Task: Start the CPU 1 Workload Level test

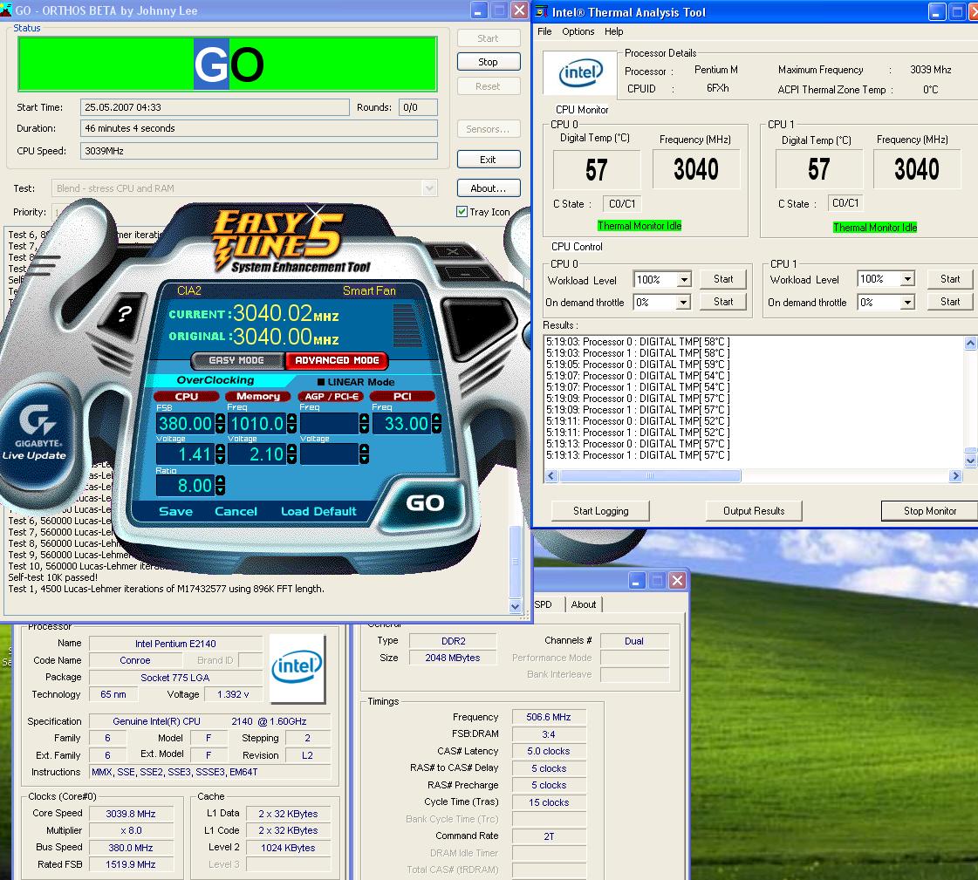Action: 950,279
